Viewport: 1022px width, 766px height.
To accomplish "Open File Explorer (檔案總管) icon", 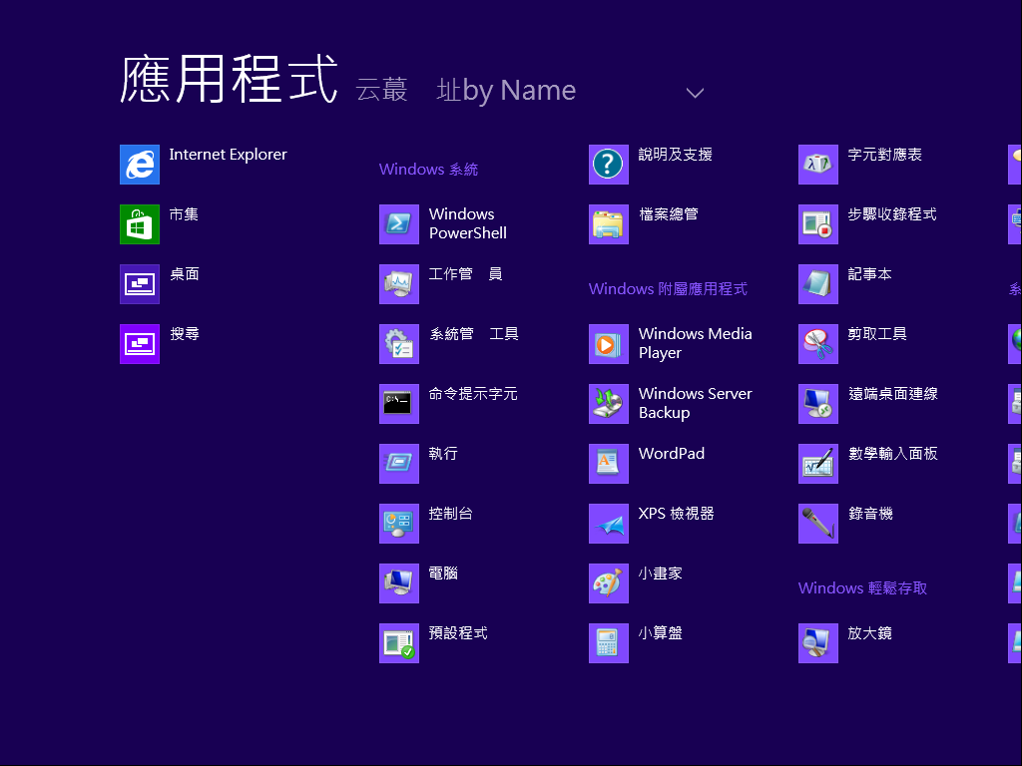I will click(609, 224).
